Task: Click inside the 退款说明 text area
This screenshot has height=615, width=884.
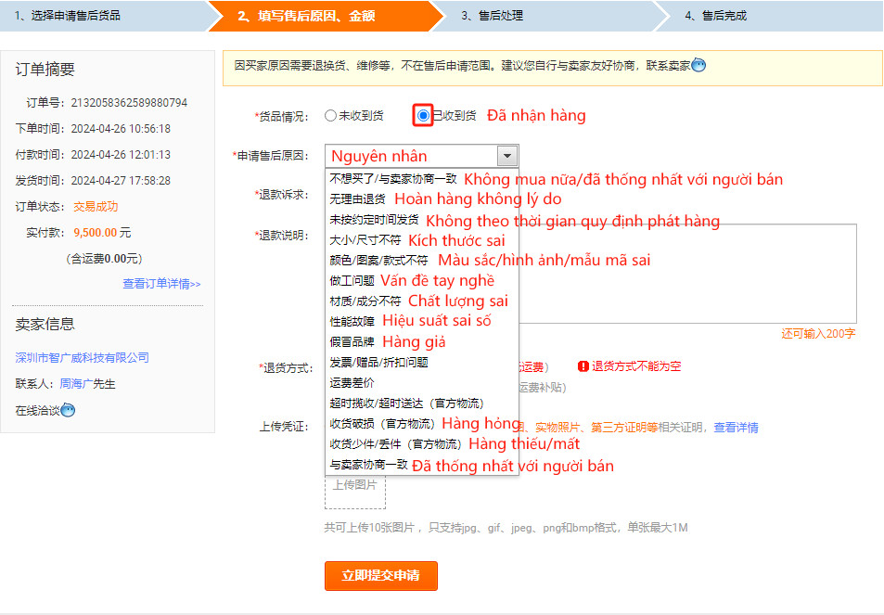Action: coord(686,274)
